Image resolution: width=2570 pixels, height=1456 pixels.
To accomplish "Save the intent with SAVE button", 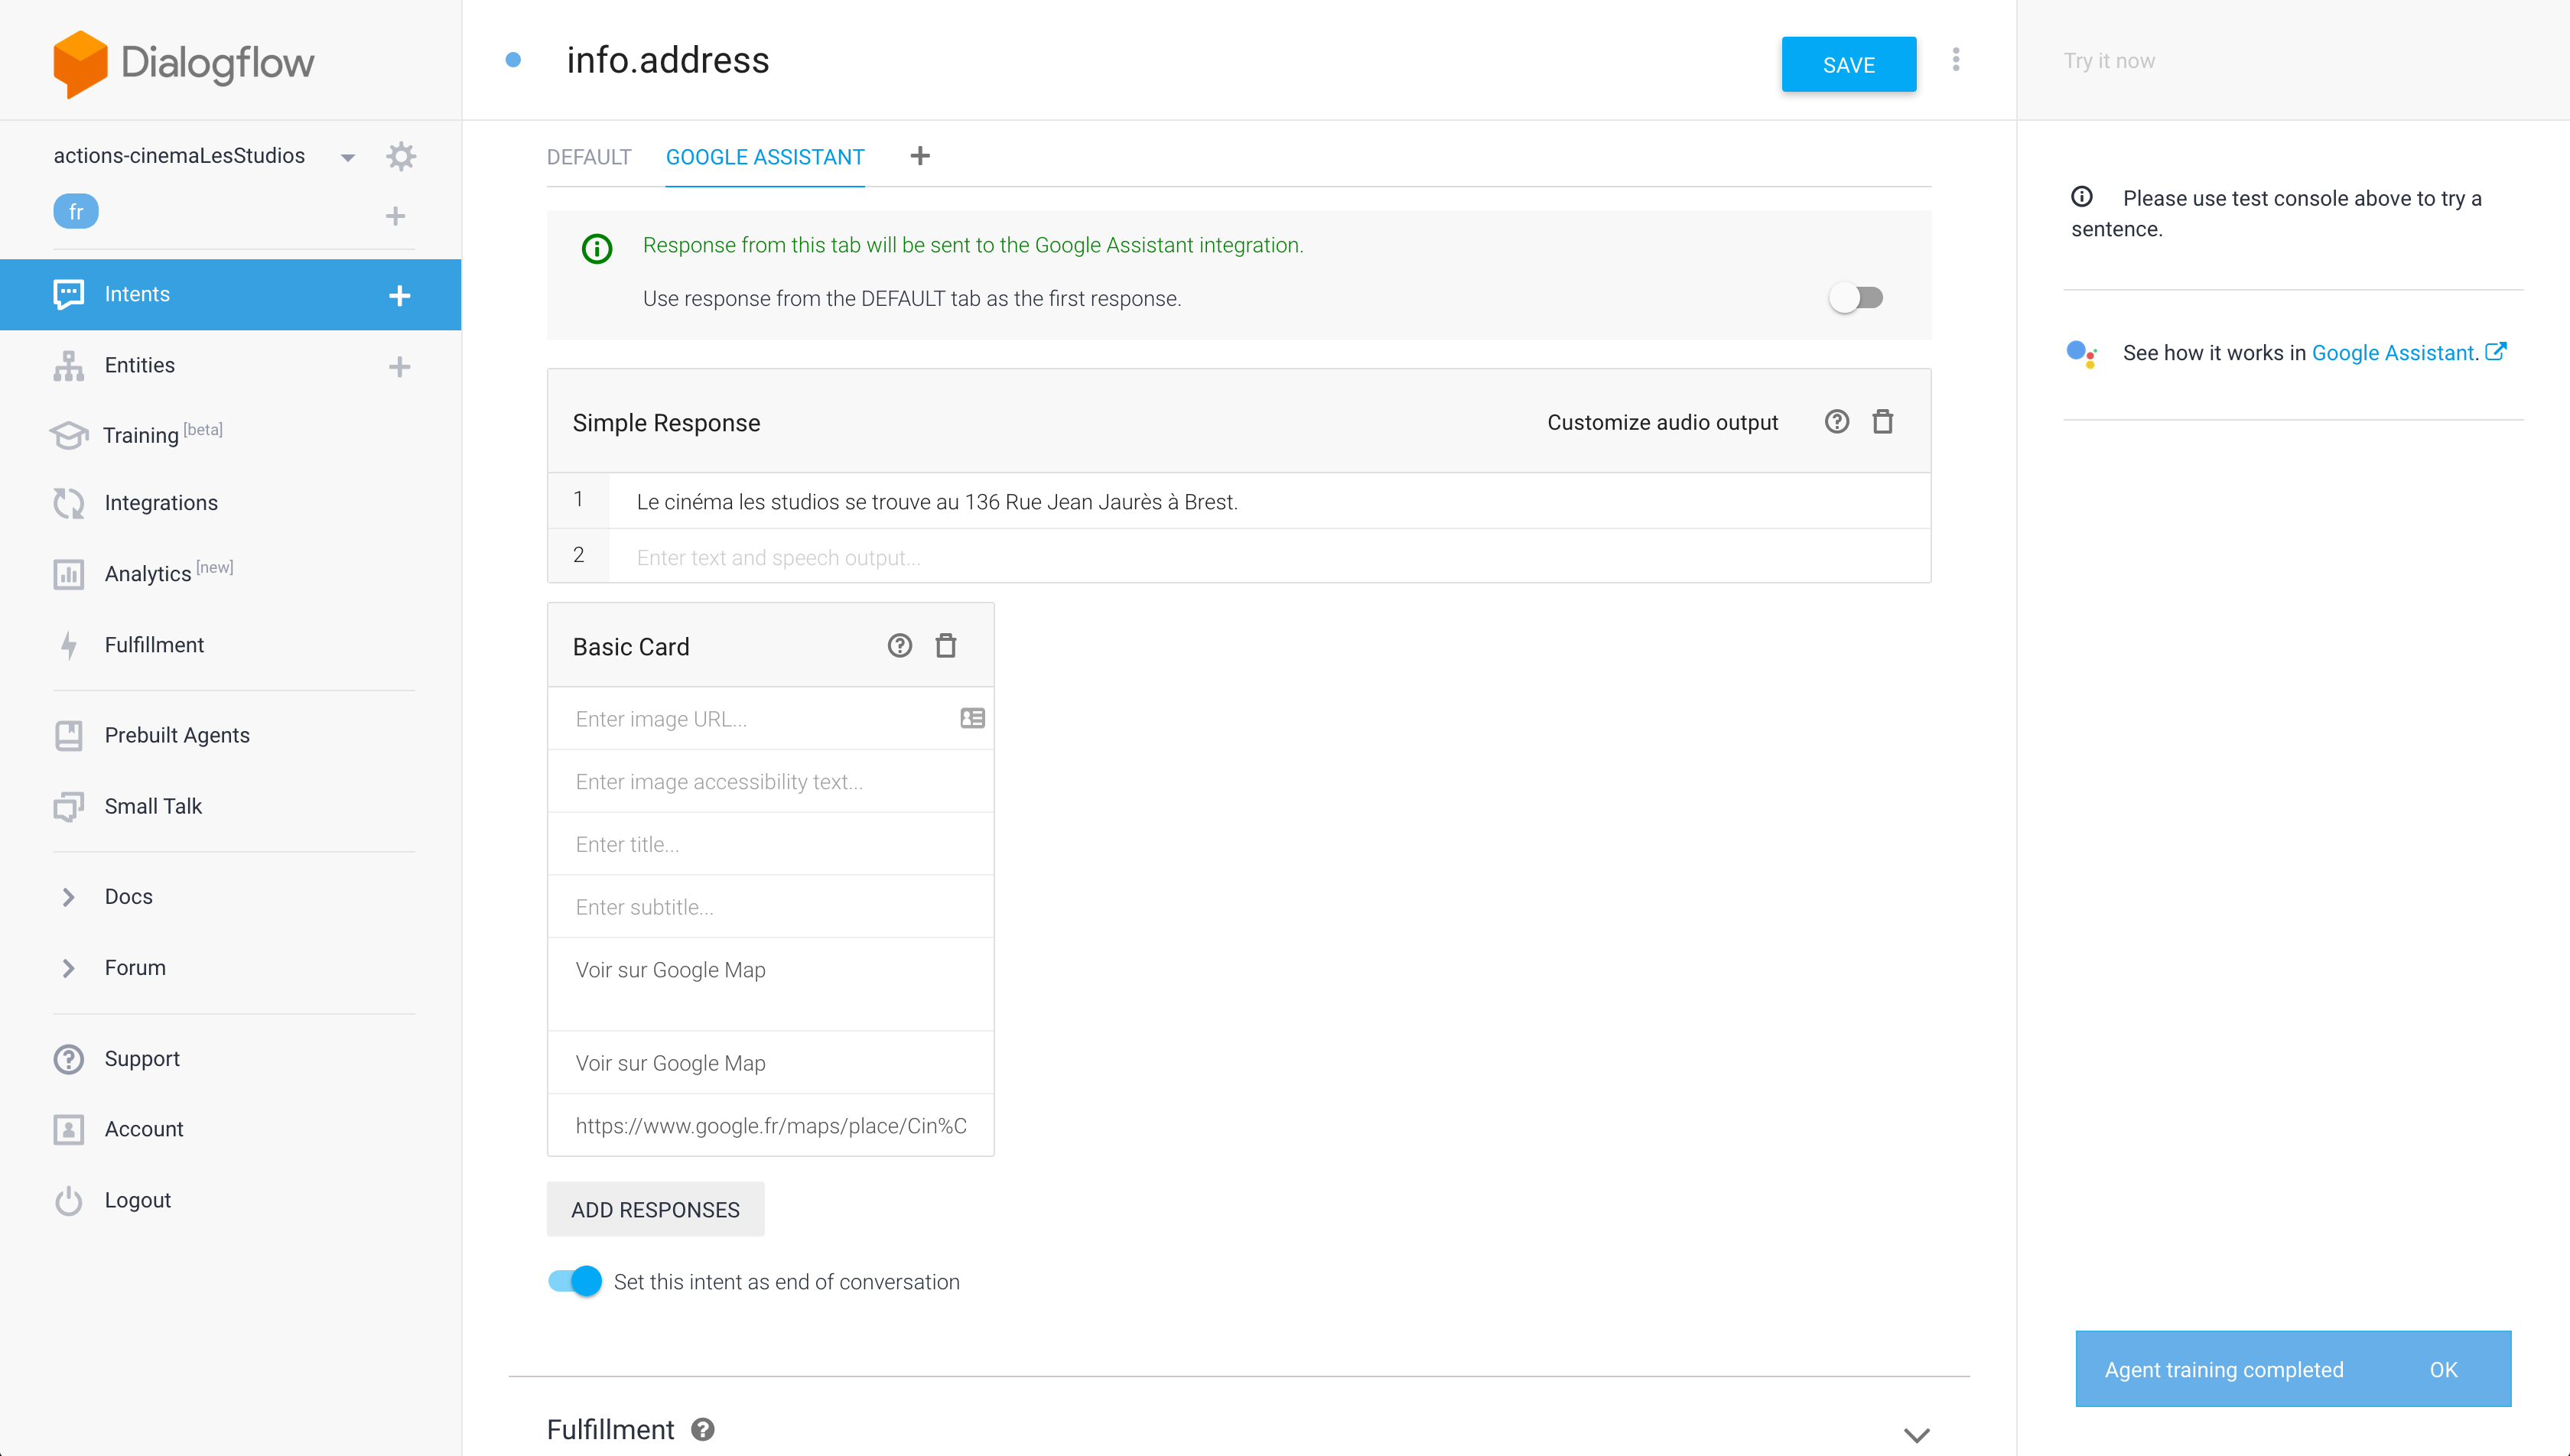I will click(x=1849, y=65).
